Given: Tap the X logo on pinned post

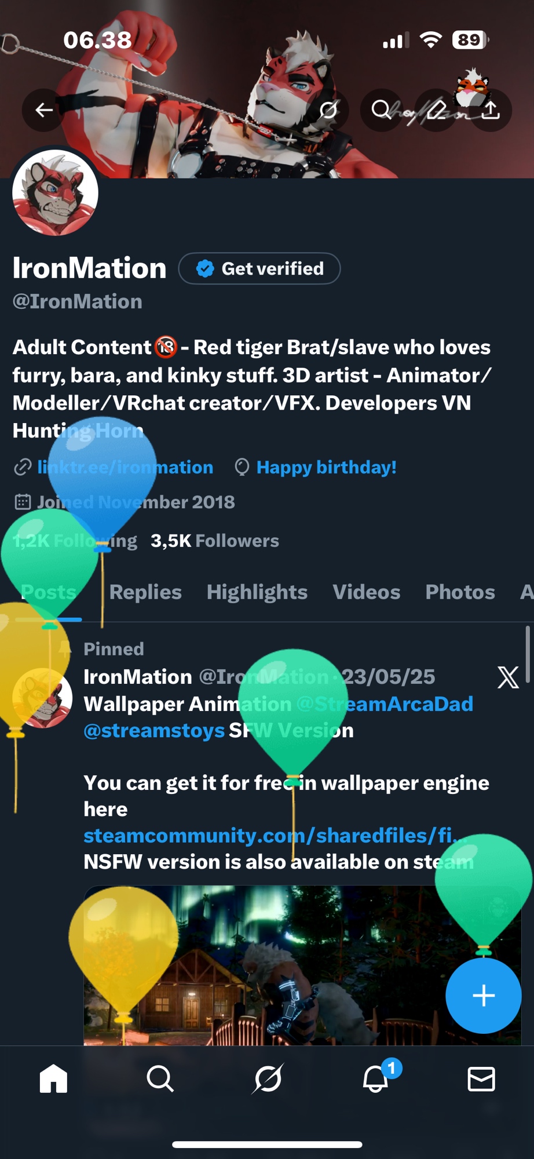Looking at the screenshot, I should [x=508, y=677].
